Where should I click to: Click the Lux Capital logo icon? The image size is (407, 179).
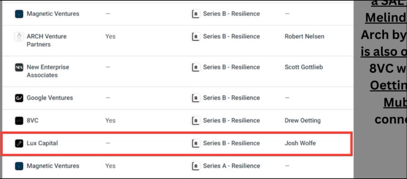(x=19, y=143)
